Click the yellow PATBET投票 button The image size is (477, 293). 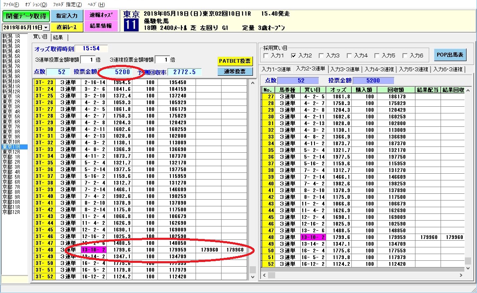pos(235,61)
